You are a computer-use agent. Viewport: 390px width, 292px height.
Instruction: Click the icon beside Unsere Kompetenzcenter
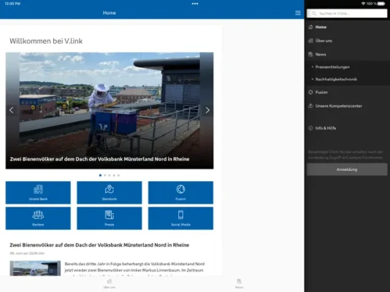pos(310,106)
